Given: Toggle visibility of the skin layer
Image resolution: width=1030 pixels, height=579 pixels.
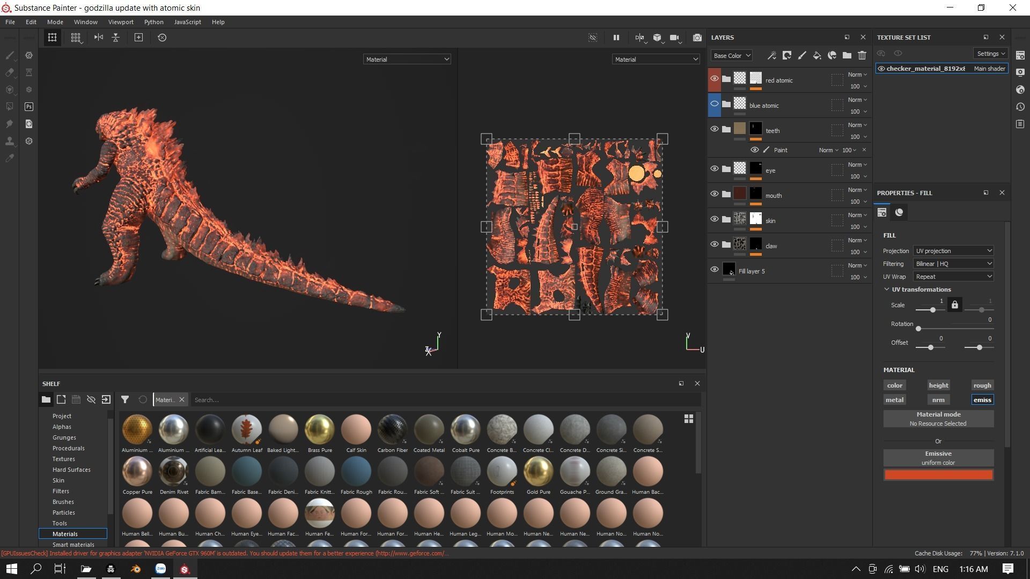Looking at the screenshot, I should coord(714,219).
